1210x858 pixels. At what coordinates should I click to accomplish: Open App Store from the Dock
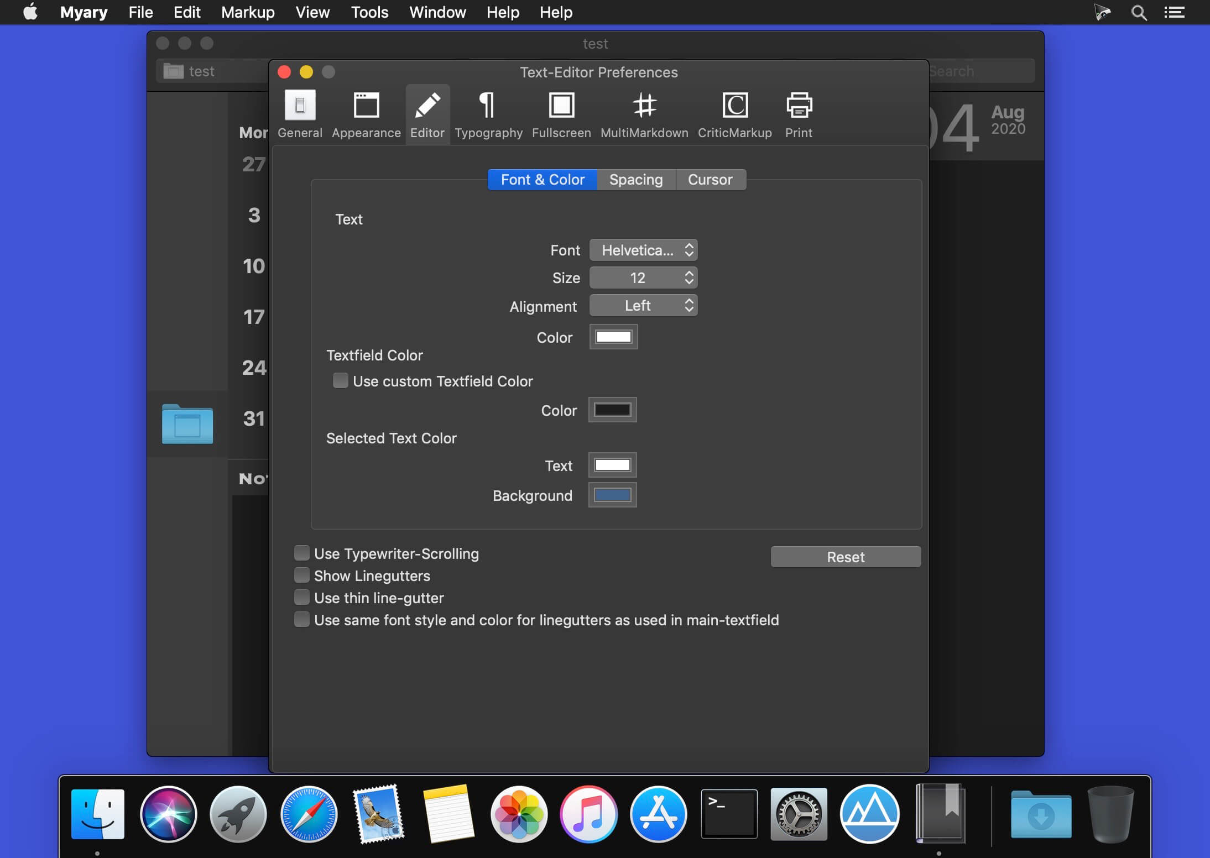point(659,814)
